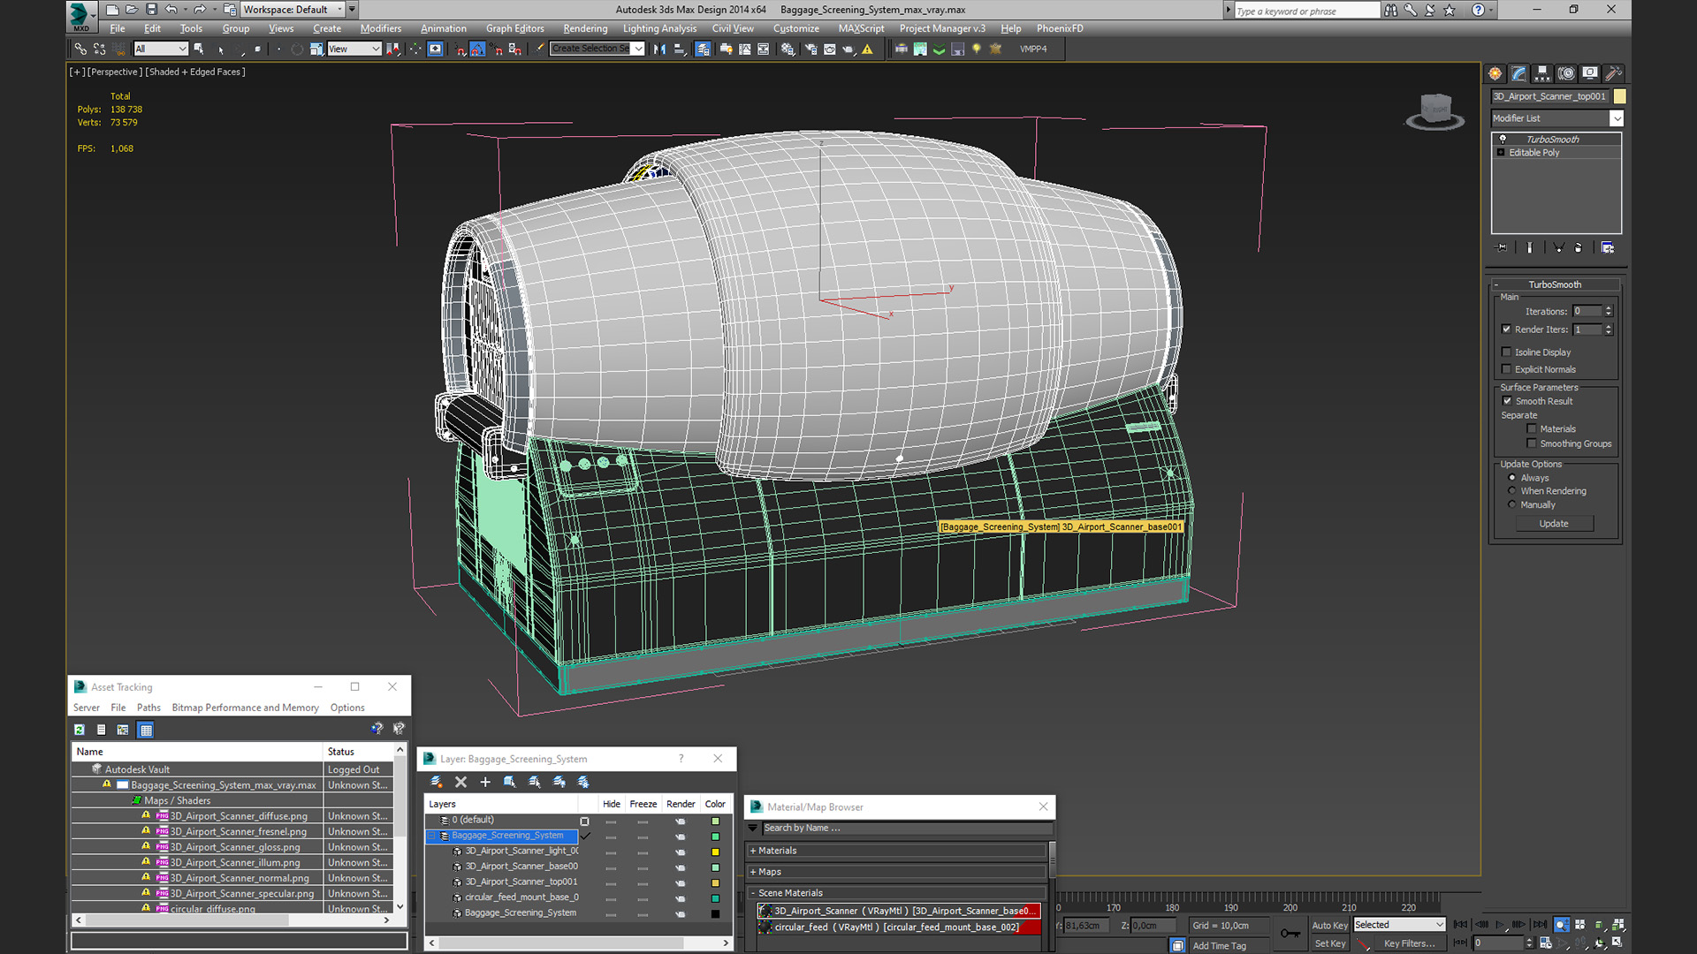Open the Create panel tab

click(1495, 73)
